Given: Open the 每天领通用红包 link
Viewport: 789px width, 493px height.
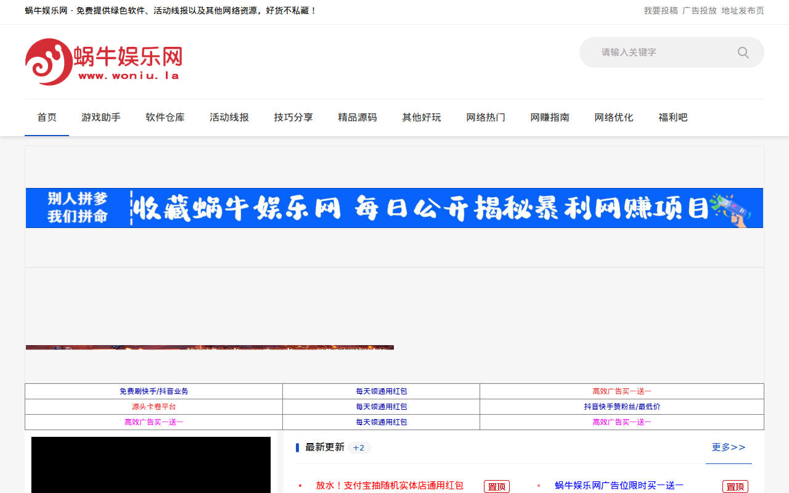Looking at the screenshot, I should tap(380, 391).
